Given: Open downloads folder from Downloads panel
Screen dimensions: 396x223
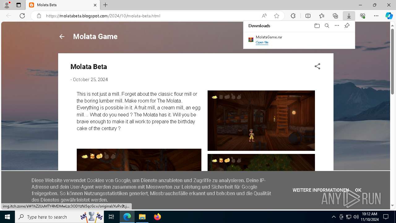Looking at the screenshot, I should tap(317, 26).
